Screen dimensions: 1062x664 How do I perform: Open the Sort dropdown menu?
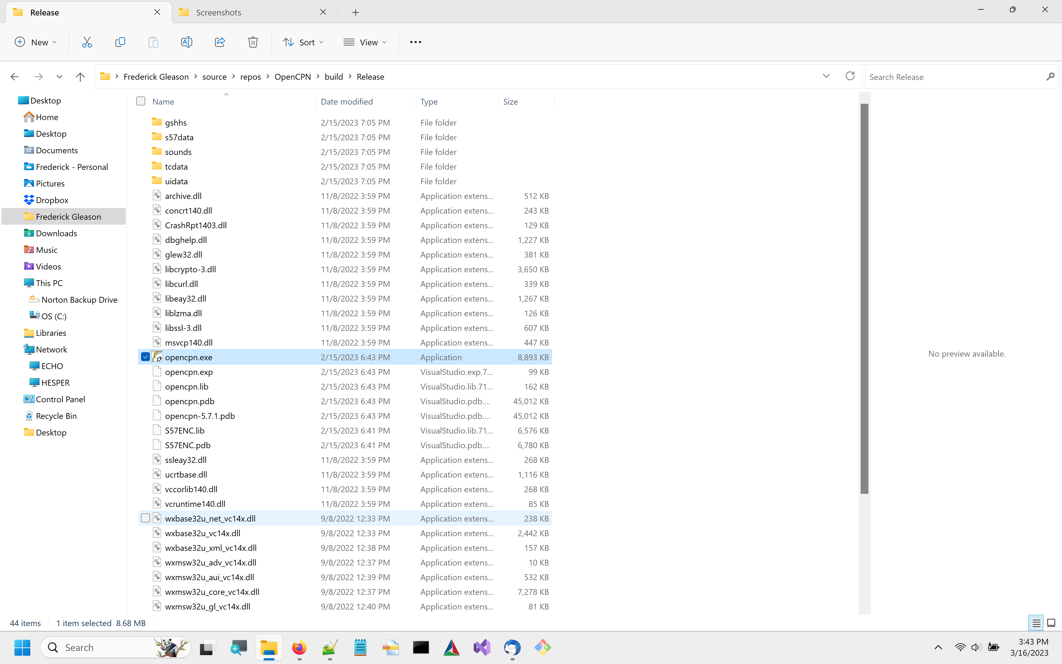pos(303,42)
